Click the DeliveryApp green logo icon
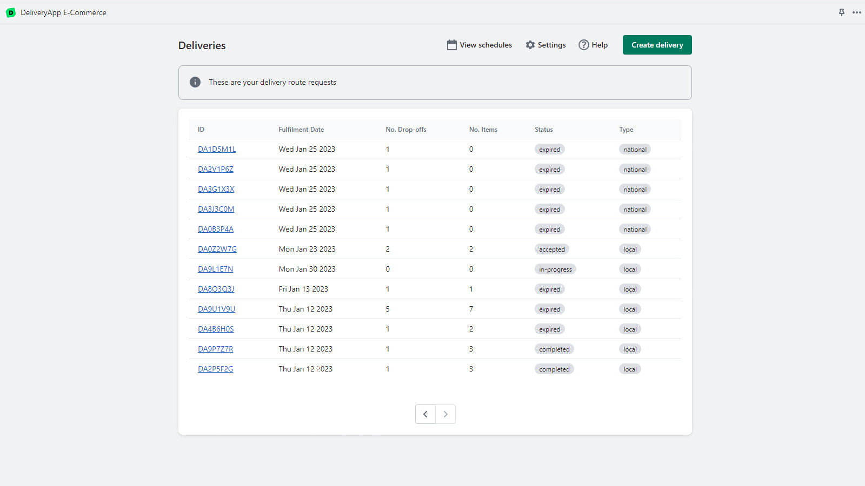The height and width of the screenshot is (486, 865). [11, 12]
